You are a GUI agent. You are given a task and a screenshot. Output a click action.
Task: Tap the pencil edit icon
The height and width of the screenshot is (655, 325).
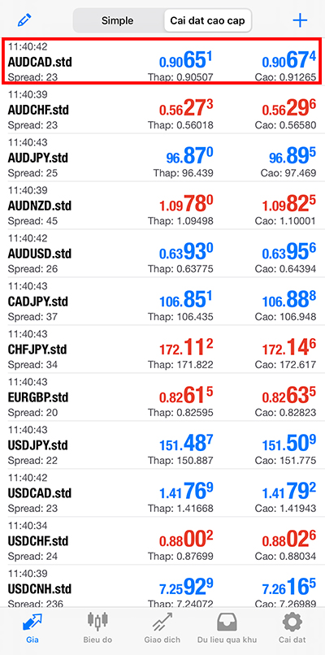point(24,20)
